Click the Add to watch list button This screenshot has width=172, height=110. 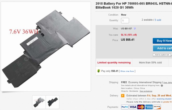[162, 55]
